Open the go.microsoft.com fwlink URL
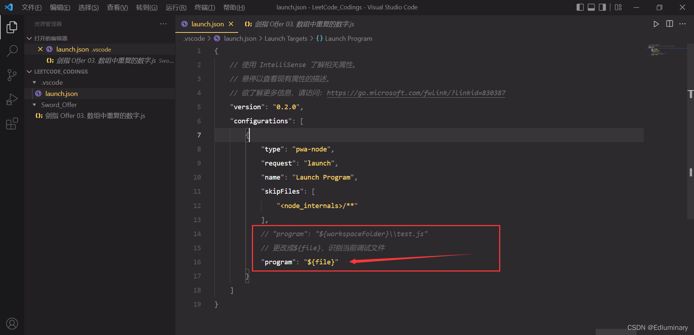The height and width of the screenshot is (335, 694). (x=416, y=93)
